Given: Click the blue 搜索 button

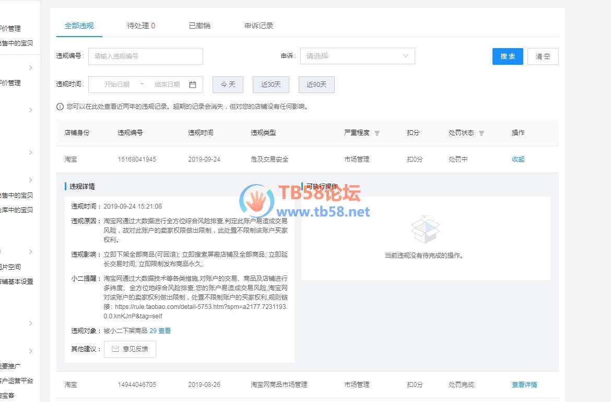Looking at the screenshot, I should coord(508,56).
